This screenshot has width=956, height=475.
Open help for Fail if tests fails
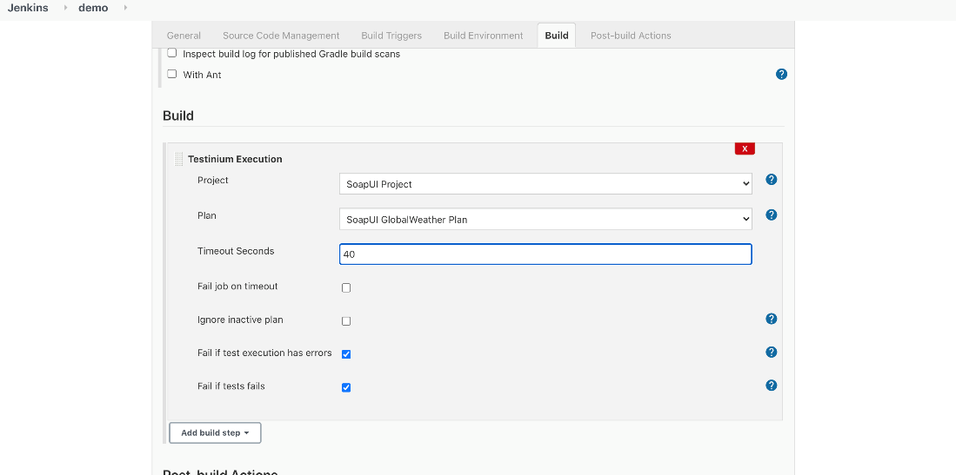771,386
